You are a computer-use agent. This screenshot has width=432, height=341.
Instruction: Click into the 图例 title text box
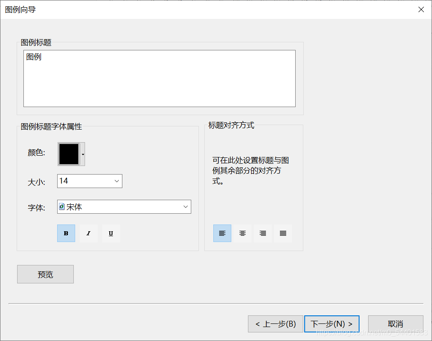pos(159,78)
